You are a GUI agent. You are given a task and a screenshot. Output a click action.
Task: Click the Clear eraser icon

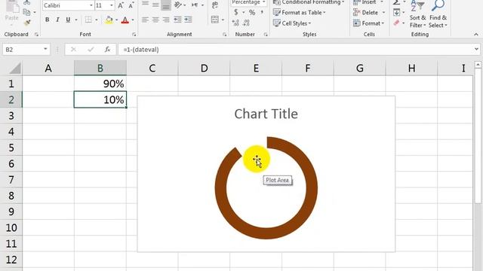pos(396,23)
